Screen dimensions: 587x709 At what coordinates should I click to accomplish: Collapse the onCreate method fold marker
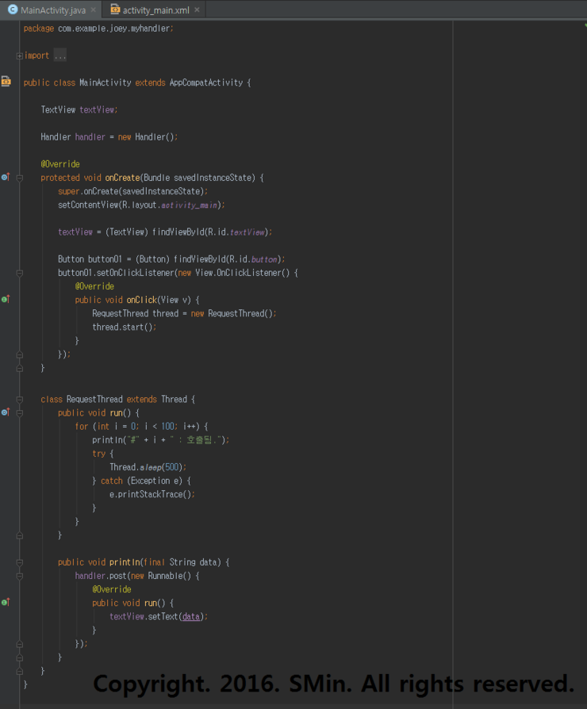pos(20,178)
